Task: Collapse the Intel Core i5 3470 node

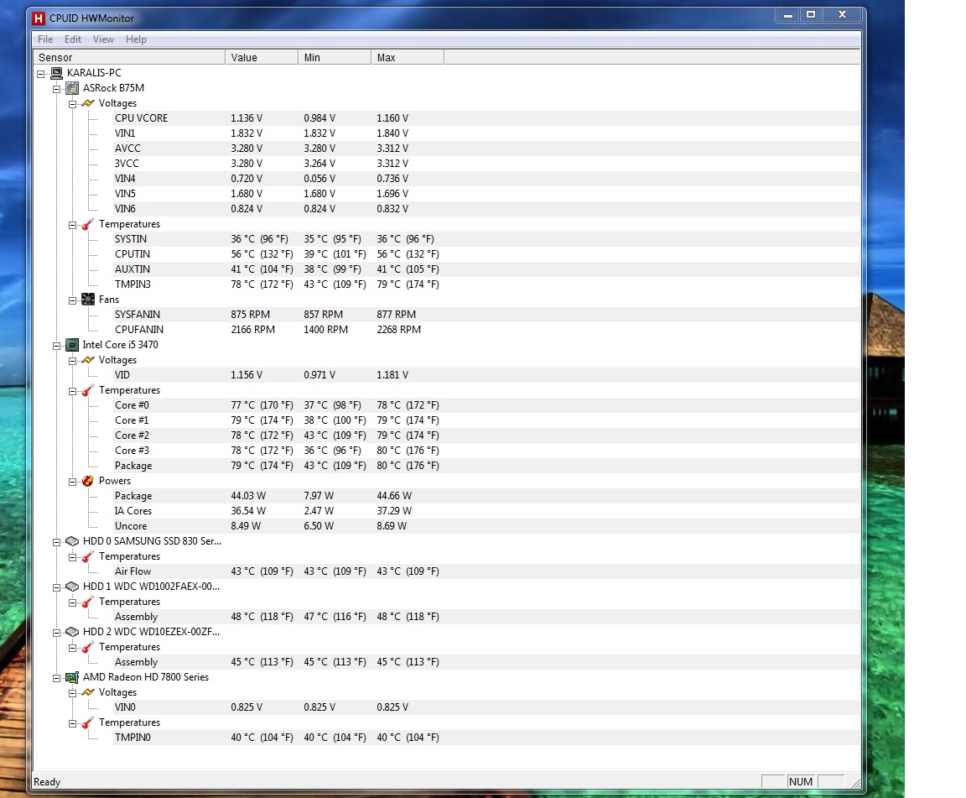Action: pos(57,346)
